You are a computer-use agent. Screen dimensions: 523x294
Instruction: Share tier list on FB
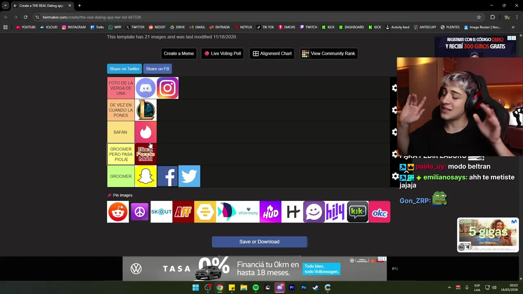point(157,69)
